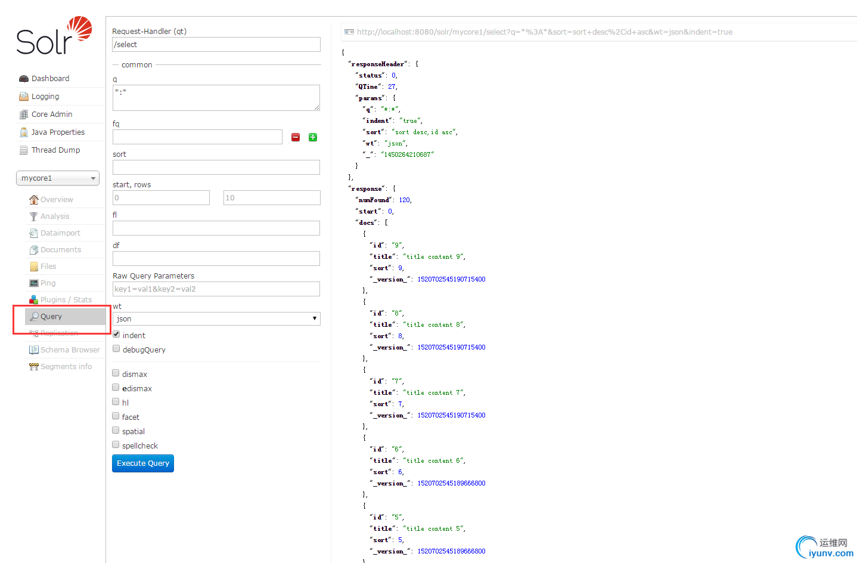
Task: Open Schema Browser page
Action: 70,350
